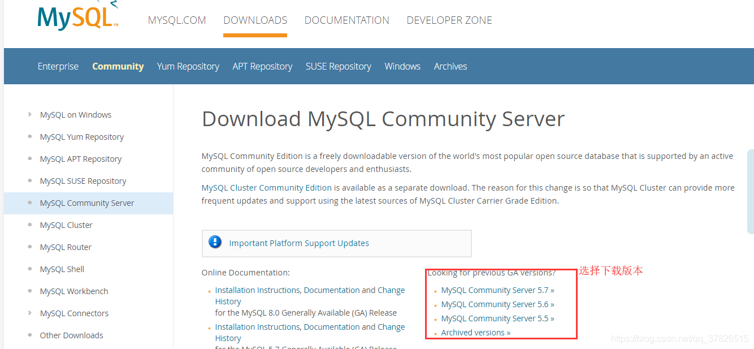This screenshot has height=349, width=754.
Task: Select the DOWNLOADS top navigation tab
Action: click(x=255, y=20)
